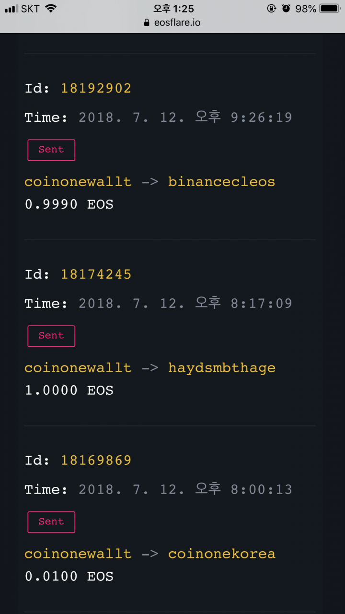Tap the cellular signal bars icon
This screenshot has width=345, height=614.
11,9
